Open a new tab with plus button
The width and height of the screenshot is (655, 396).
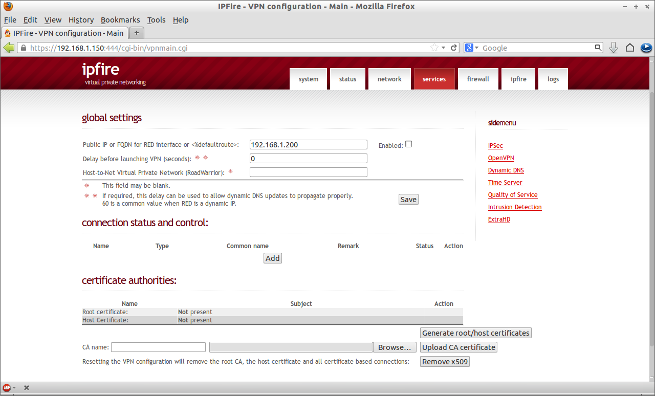click(x=137, y=33)
